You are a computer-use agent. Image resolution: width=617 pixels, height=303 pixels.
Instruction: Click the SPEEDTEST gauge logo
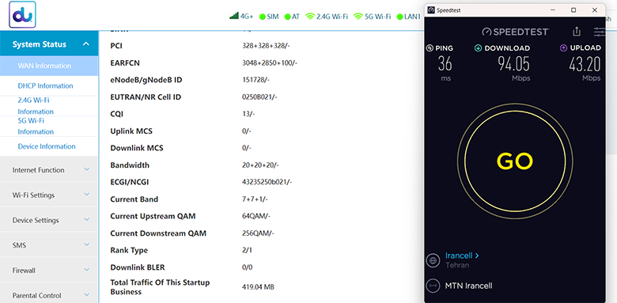[x=487, y=32]
